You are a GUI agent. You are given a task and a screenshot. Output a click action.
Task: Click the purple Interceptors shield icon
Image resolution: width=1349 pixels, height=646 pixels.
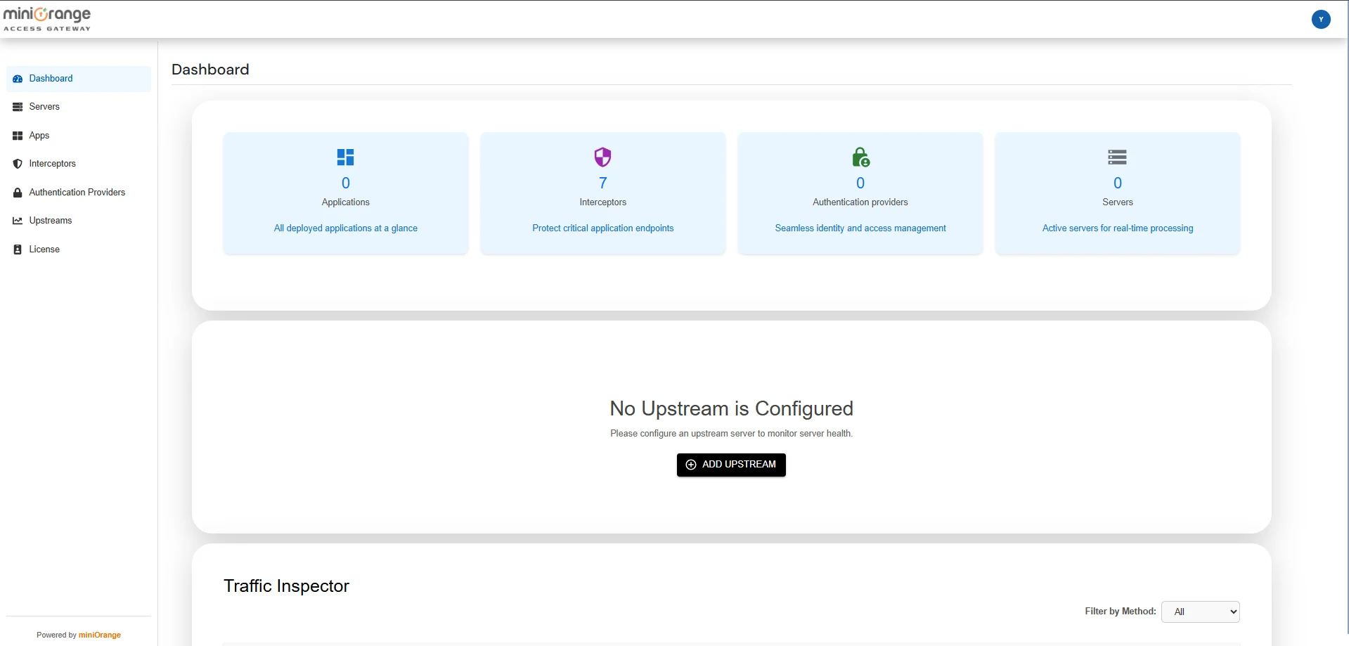[x=602, y=157]
